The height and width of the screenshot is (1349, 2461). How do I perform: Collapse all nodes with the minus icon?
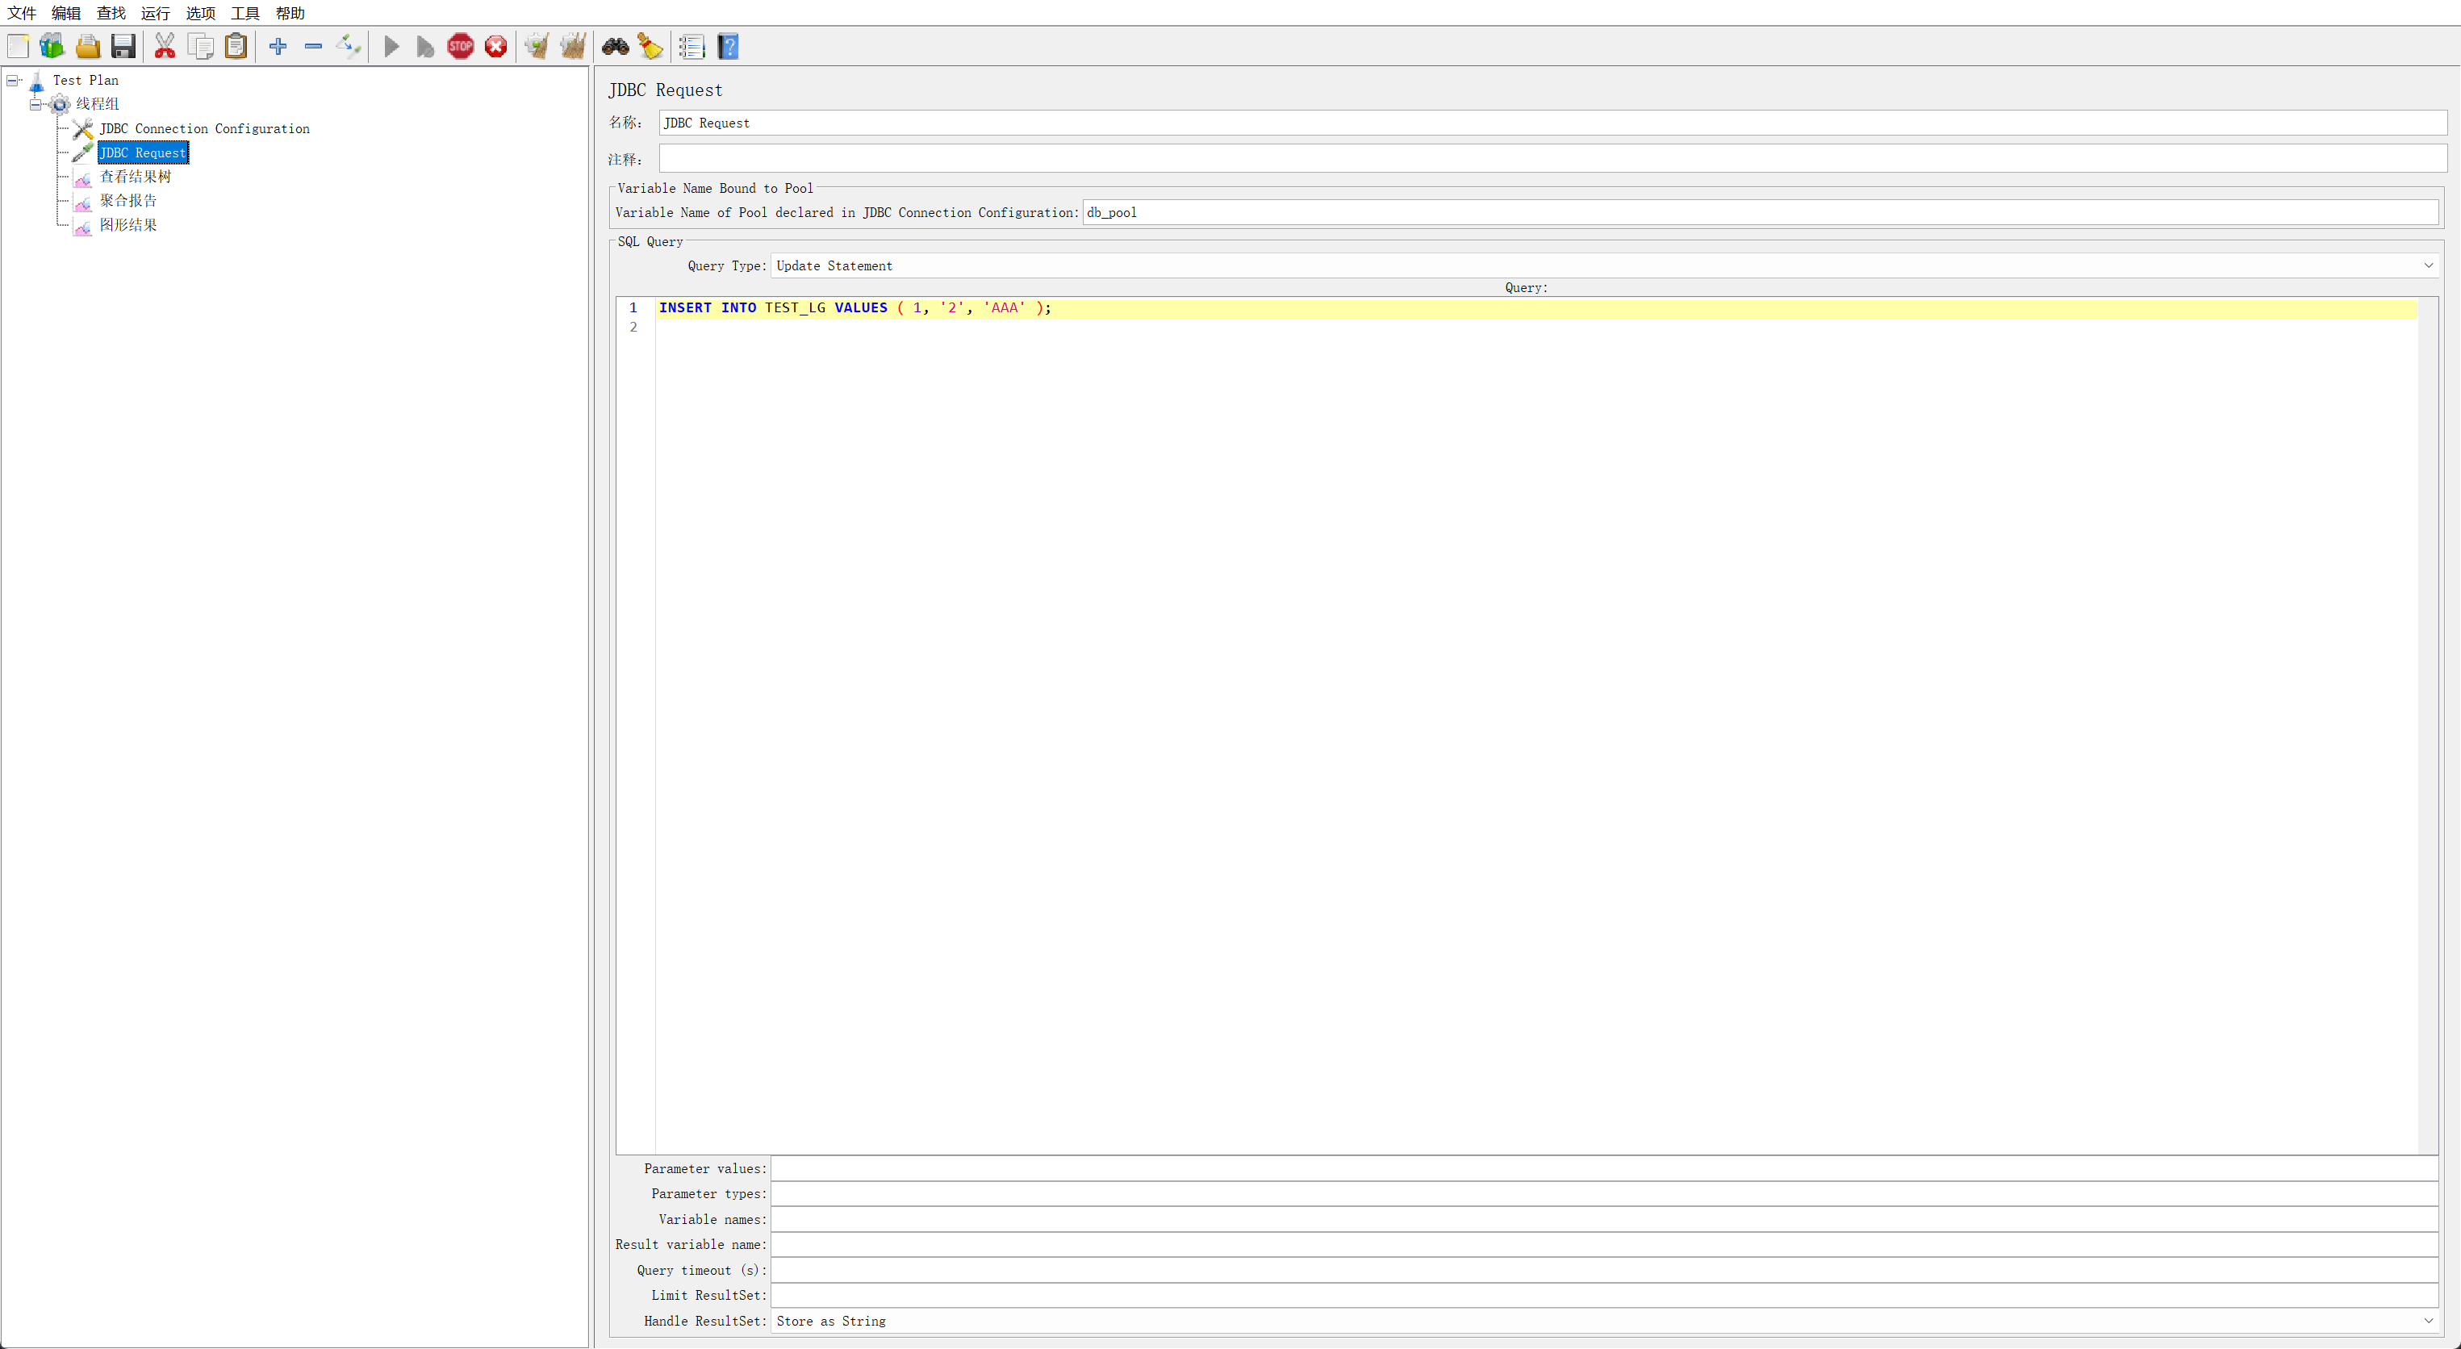[312, 46]
